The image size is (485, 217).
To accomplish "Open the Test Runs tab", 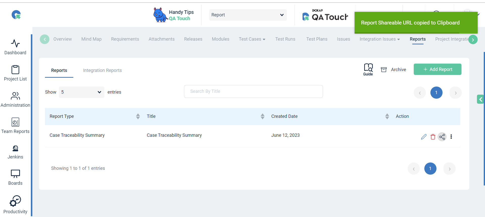I will [x=285, y=39].
